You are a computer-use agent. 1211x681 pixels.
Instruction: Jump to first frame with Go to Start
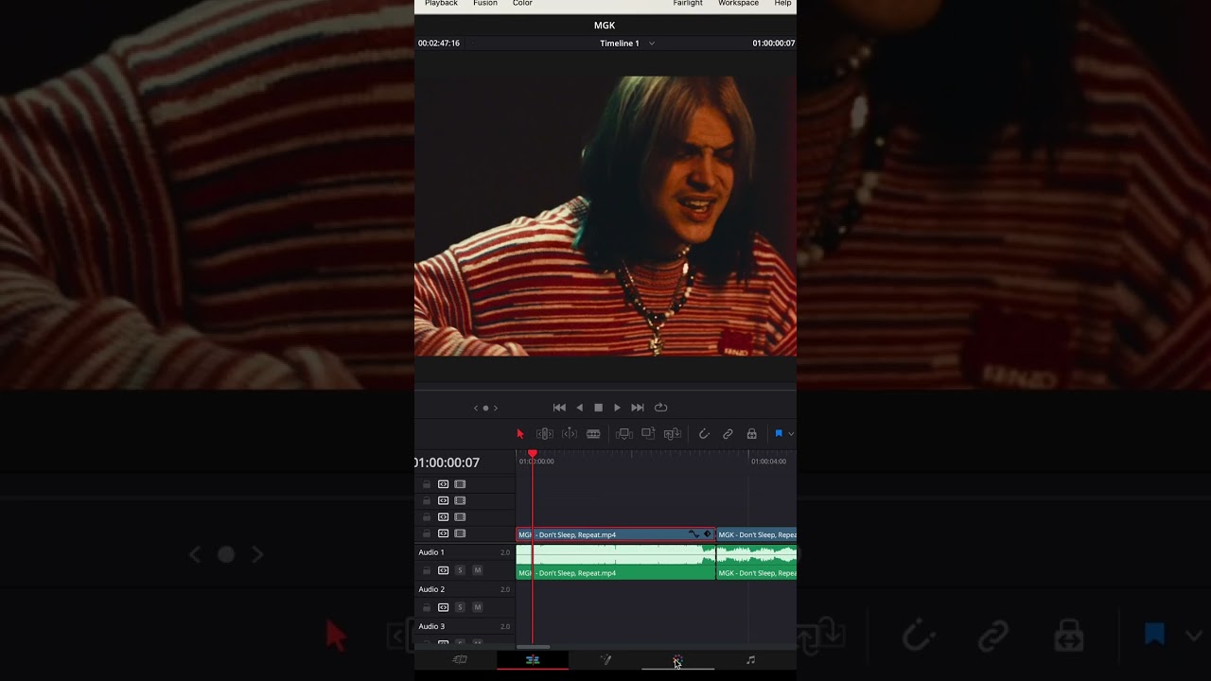pyautogui.click(x=559, y=408)
